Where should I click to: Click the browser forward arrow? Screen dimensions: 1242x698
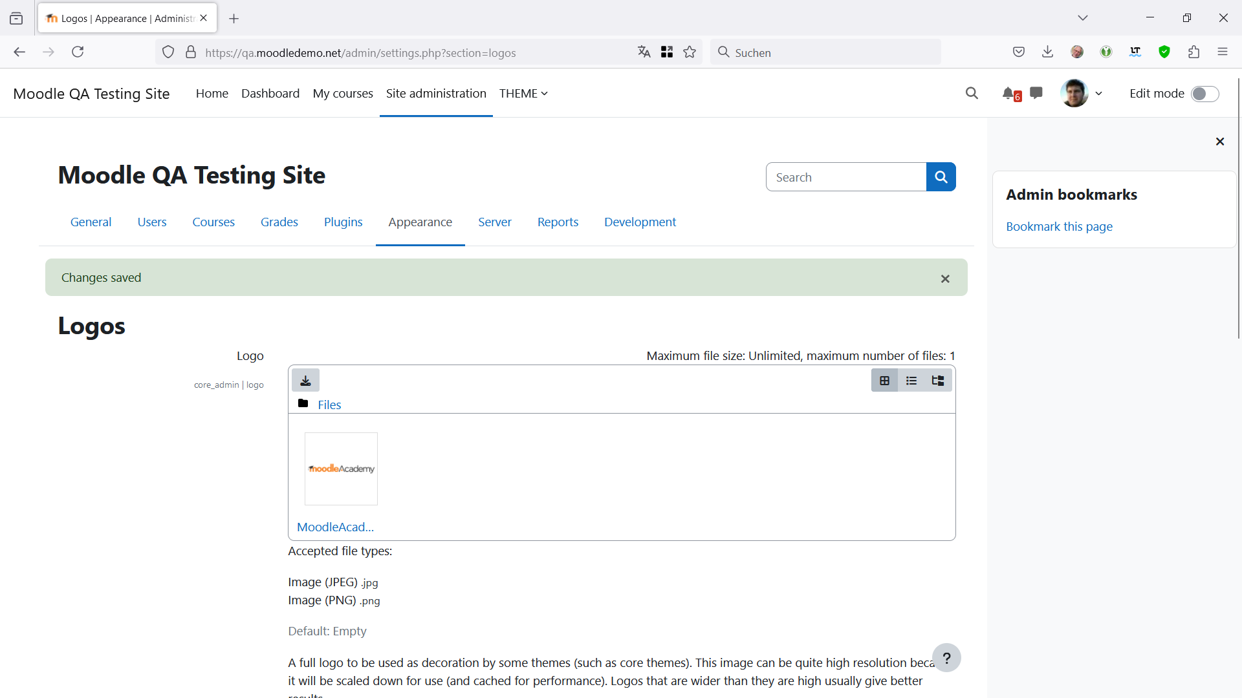(x=49, y=52)
